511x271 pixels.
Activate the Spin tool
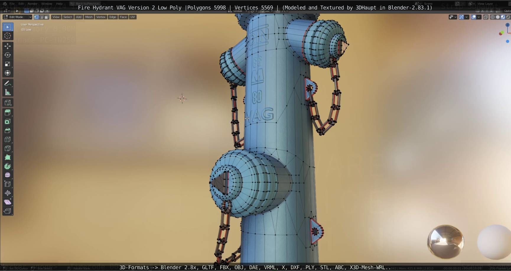[8, 166]
